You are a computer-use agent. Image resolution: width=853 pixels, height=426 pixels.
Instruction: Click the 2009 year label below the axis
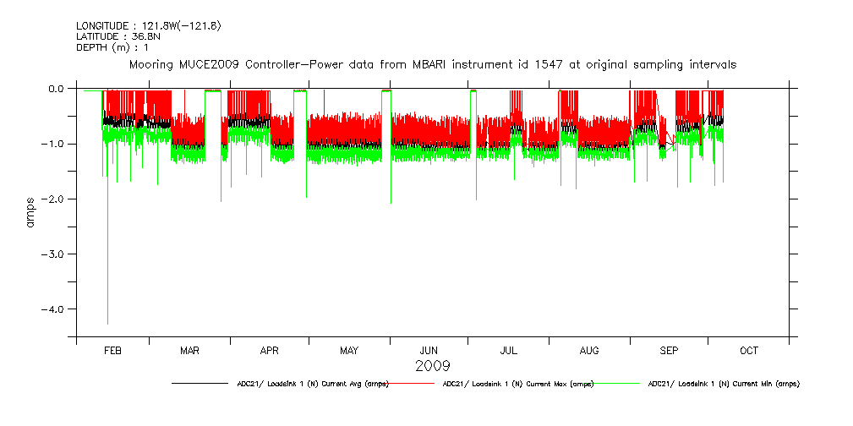(432, 366)
